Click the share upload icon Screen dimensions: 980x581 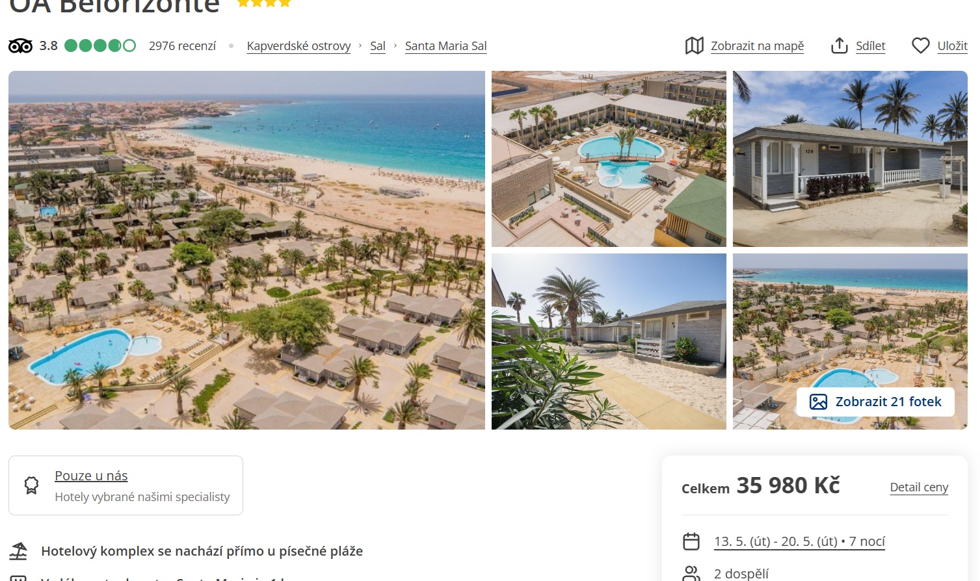click(x=839, y=45)
